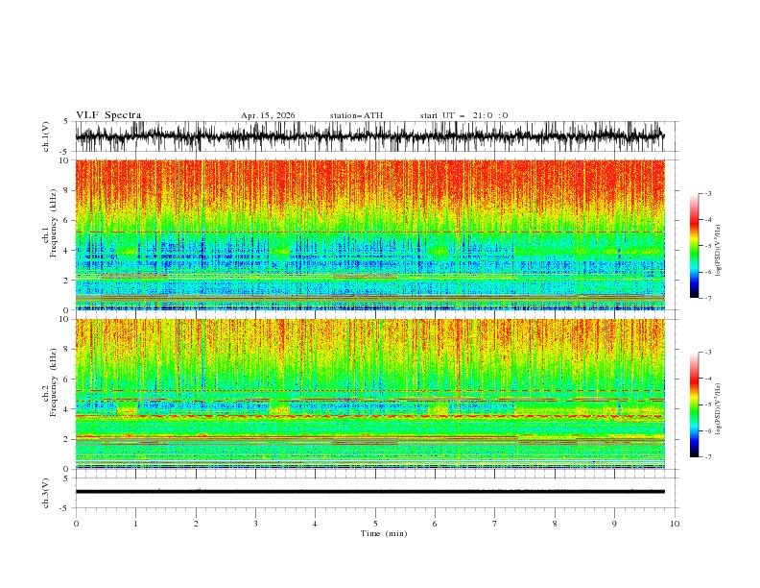This screenshot has width=760, height=588.
Task: Click the "ch.1(V)" waveform axis label
Action: coord(46,136)
